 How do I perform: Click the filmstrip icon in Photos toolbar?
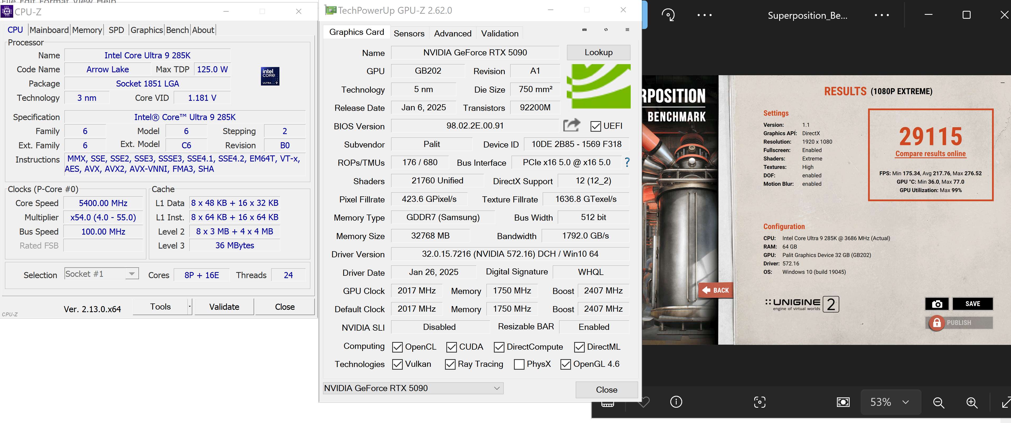(607, 404)
